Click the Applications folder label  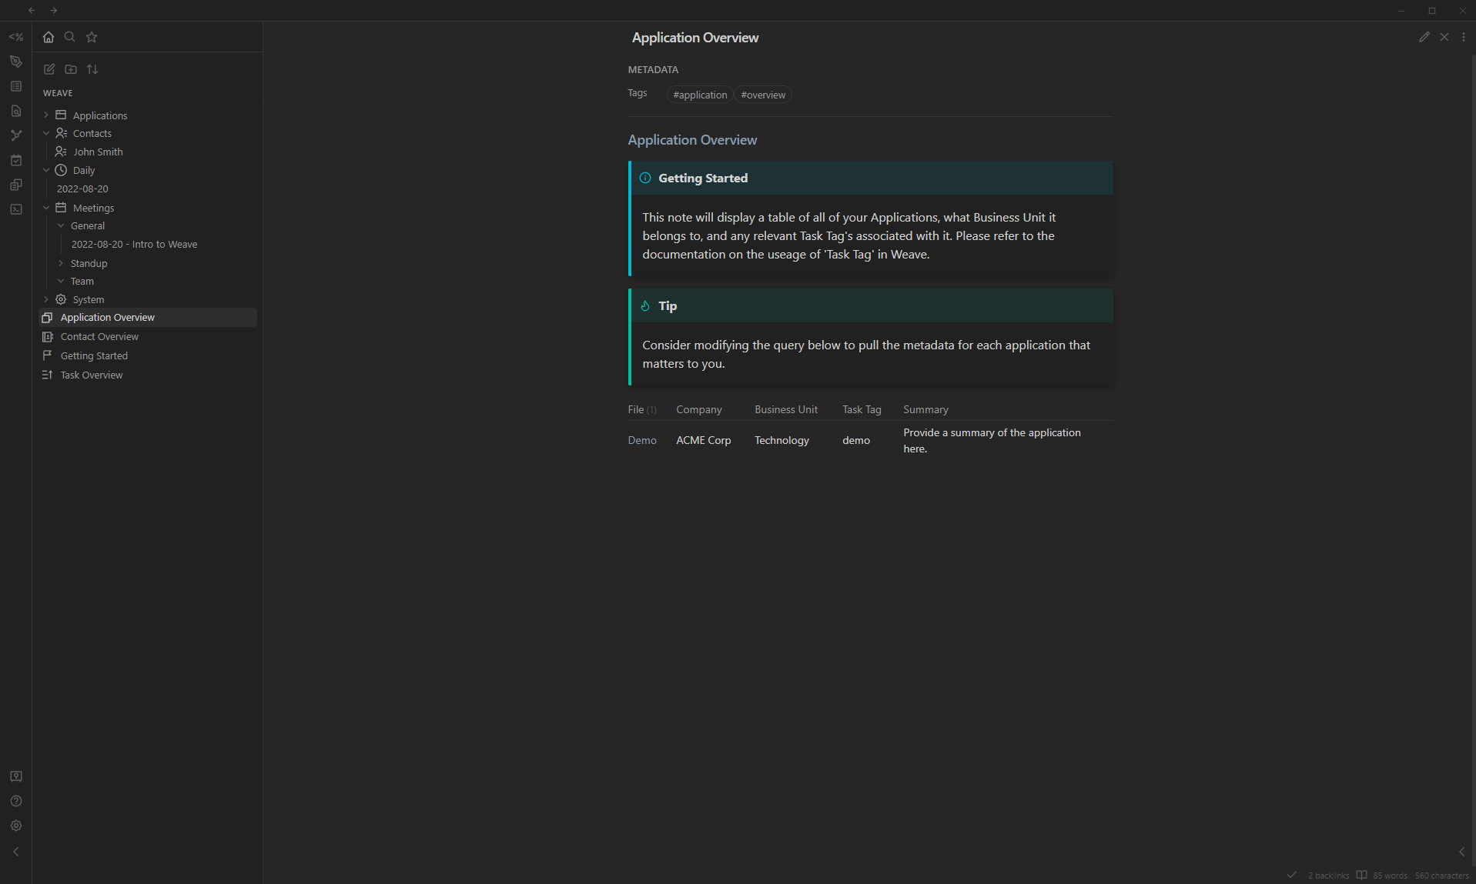click(x=100, y=115)
